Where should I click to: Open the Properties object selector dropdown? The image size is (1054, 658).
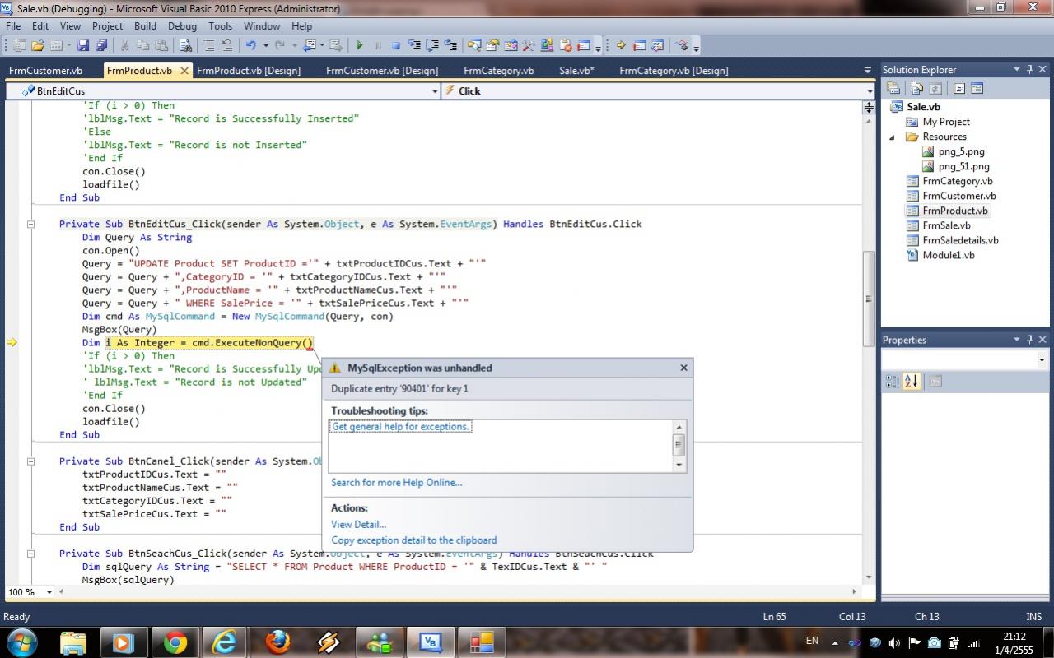1042,360
